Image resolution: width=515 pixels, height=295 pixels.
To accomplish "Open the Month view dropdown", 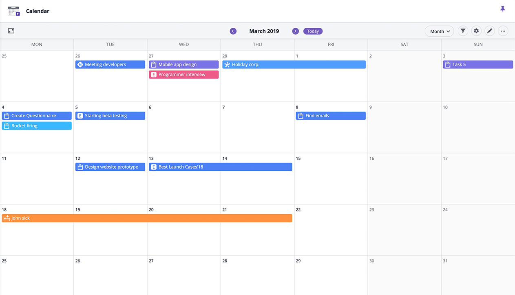I will click(439, 31).
